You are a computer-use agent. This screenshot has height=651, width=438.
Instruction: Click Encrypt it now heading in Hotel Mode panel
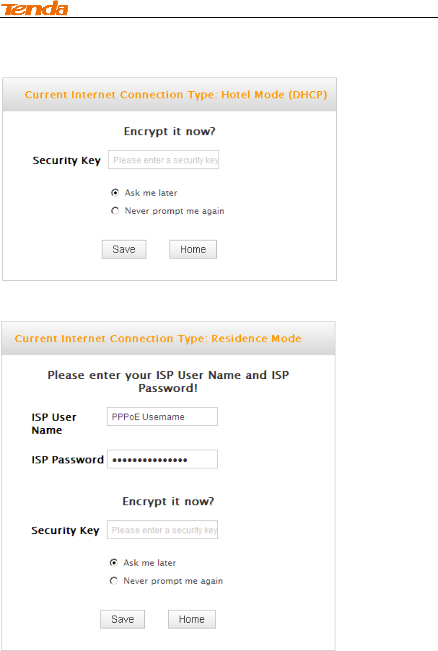pos(169,132)
